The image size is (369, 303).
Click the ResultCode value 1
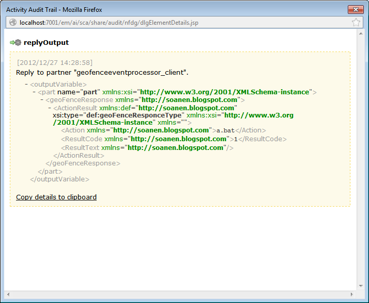[236, 139]
